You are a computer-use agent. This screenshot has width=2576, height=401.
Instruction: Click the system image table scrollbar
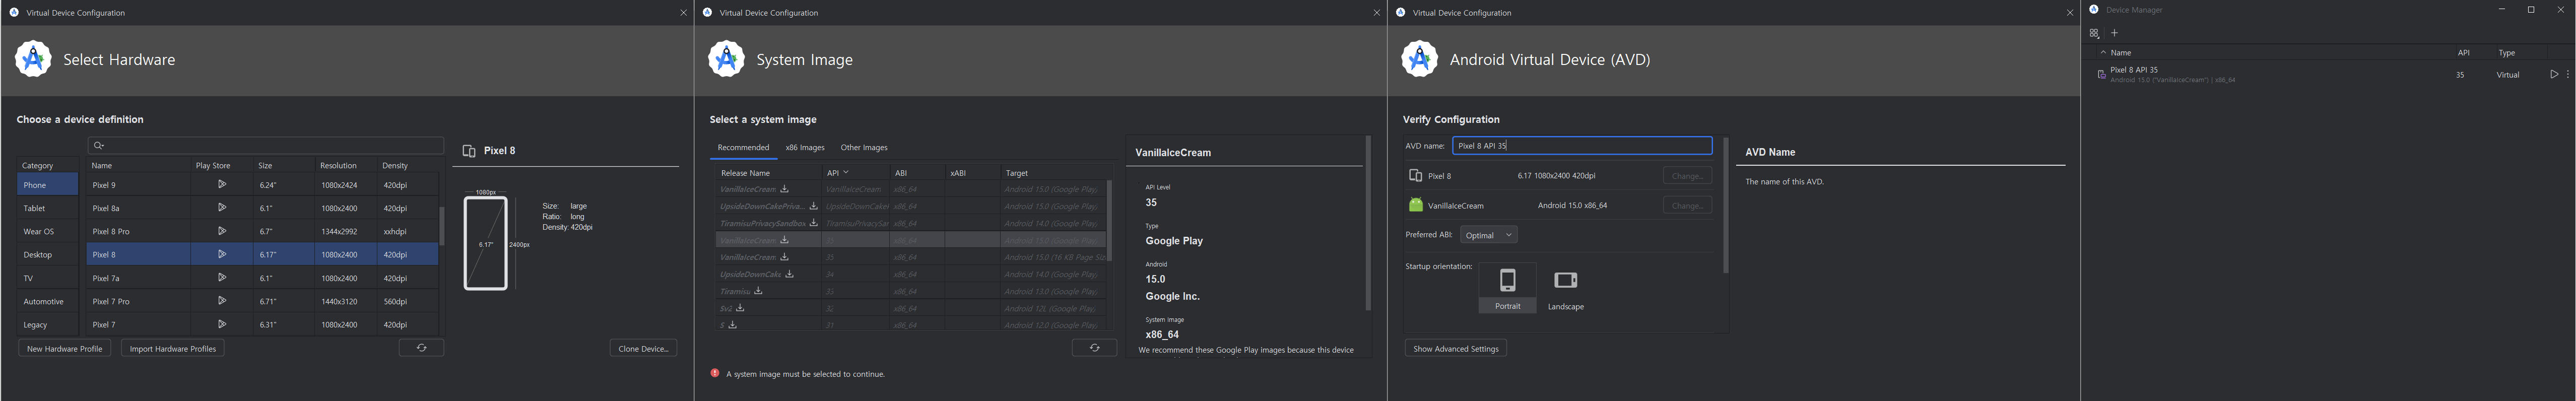pyautogui.click(x=1109, y=220)
